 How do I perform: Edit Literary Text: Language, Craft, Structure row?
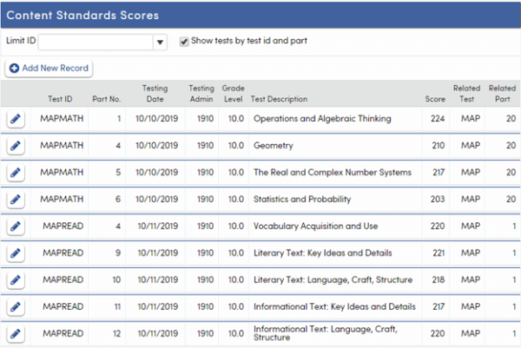[x=16, y=280]
